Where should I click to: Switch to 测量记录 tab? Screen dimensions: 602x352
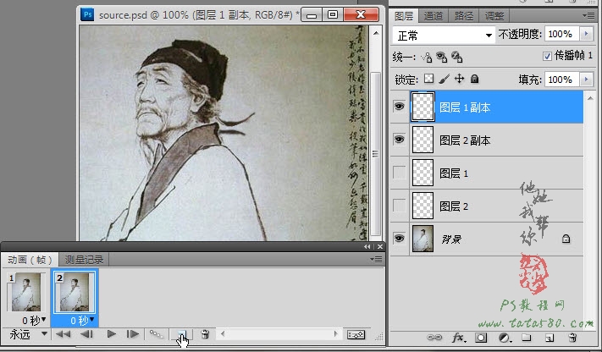click(84, 260)
